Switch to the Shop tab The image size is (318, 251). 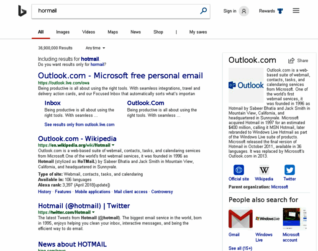(158, 32)
